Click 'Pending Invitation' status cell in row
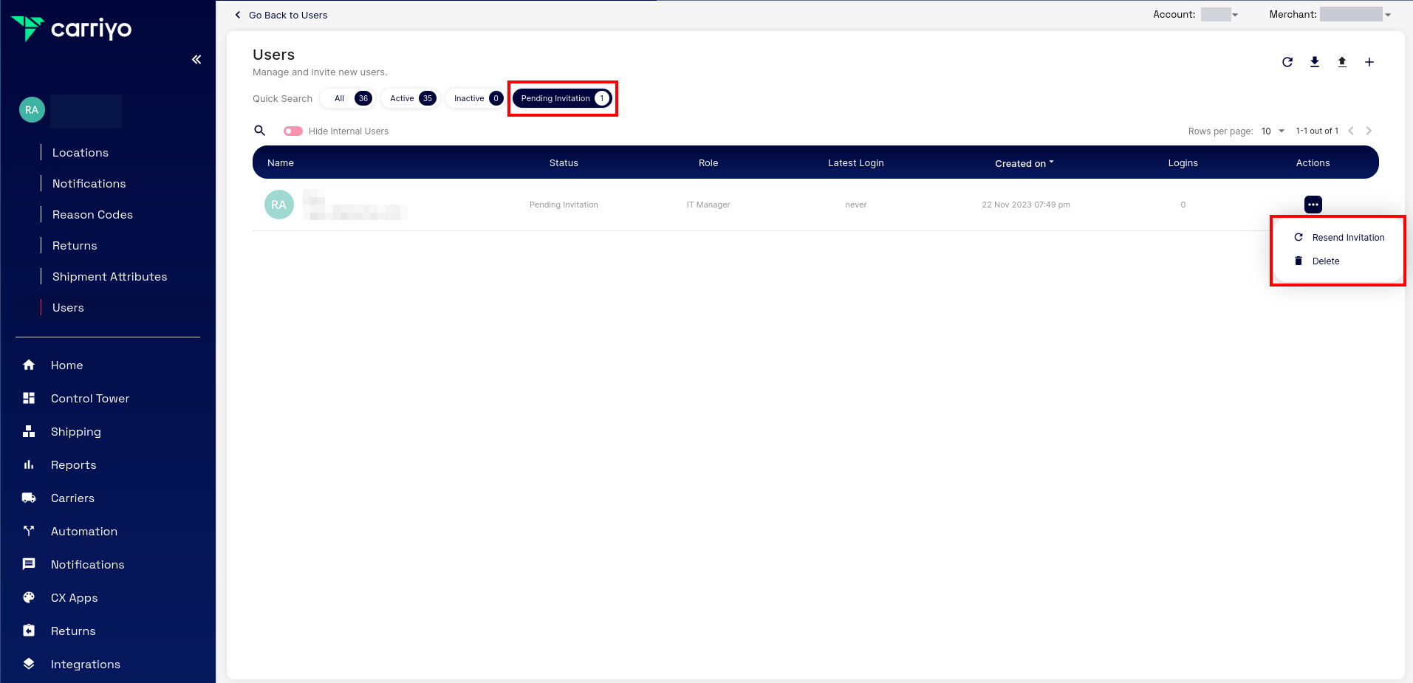The height and width of the screenshot is (683, 1413). click(x=564, y=205)
